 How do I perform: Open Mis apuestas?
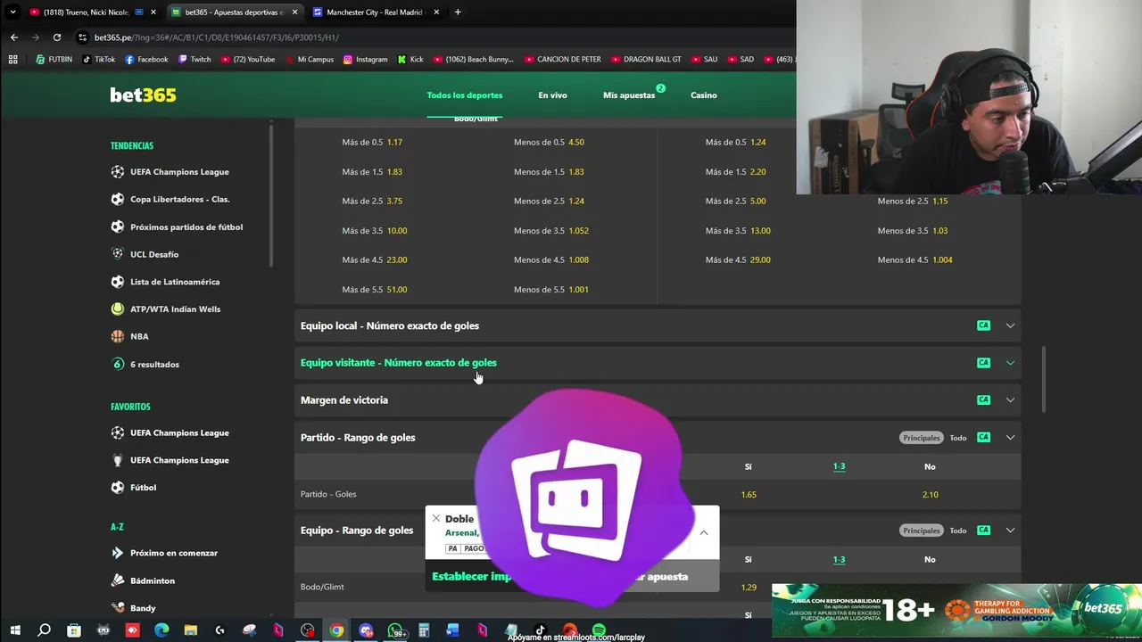[629, 95]
